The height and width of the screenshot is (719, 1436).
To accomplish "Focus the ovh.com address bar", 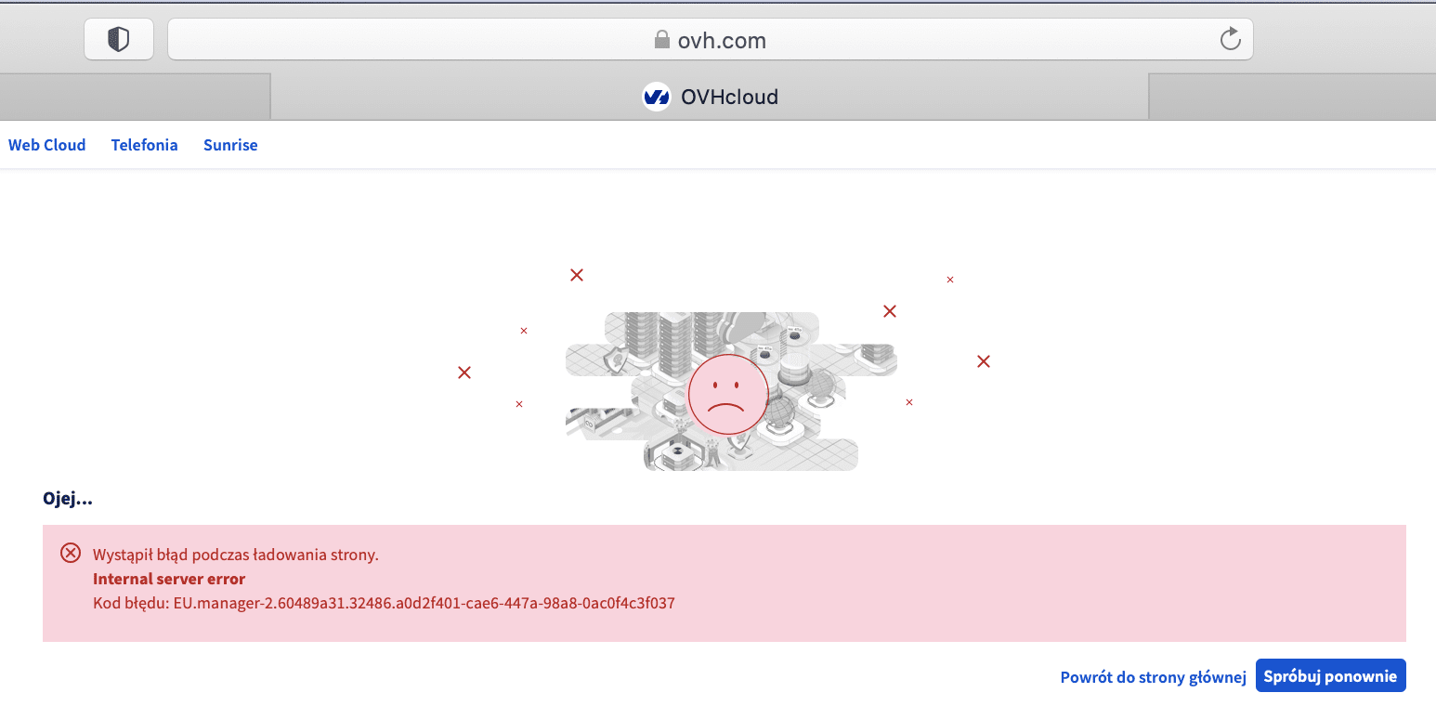I will point(711,39).
